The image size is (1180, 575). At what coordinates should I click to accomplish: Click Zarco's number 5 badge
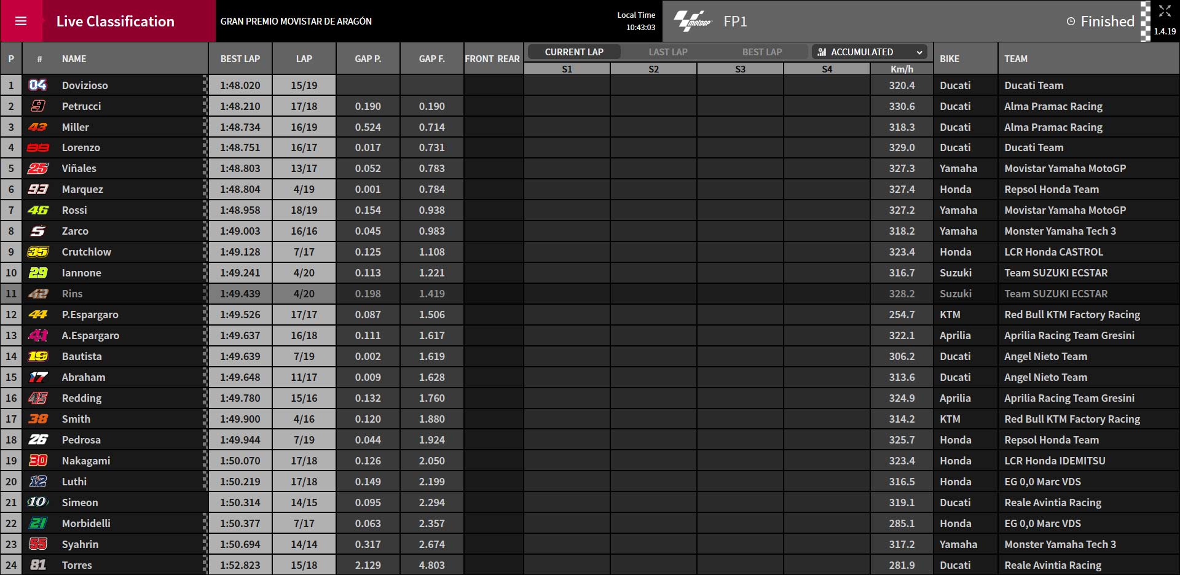[37, 231]
